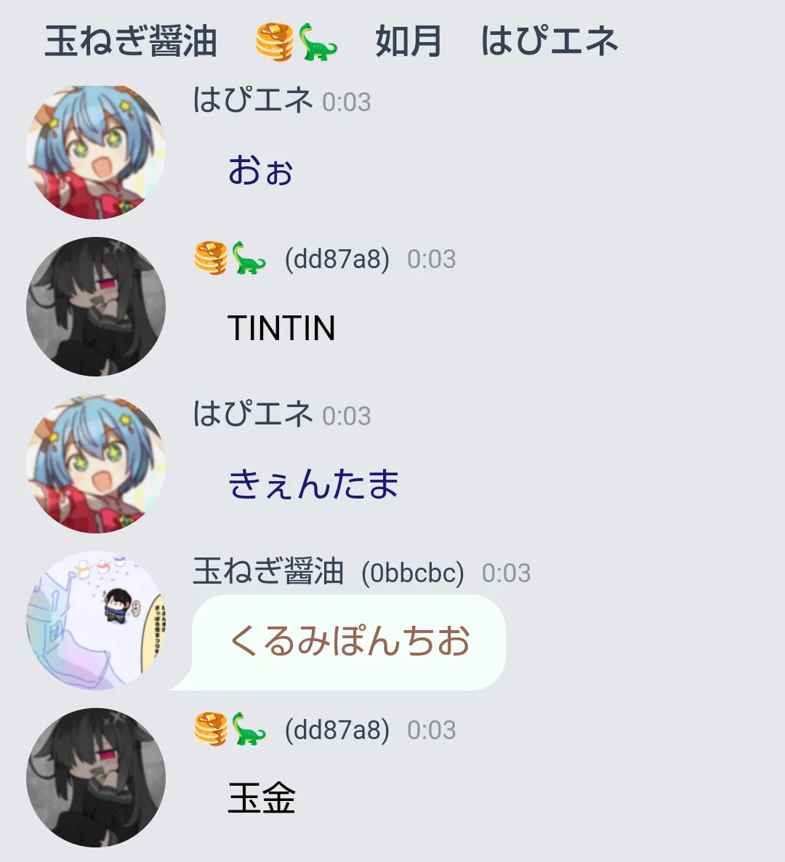Click the dinosaur emoji above 玉金 message
The height and width of the screenshot is (862, 785).
249,729
